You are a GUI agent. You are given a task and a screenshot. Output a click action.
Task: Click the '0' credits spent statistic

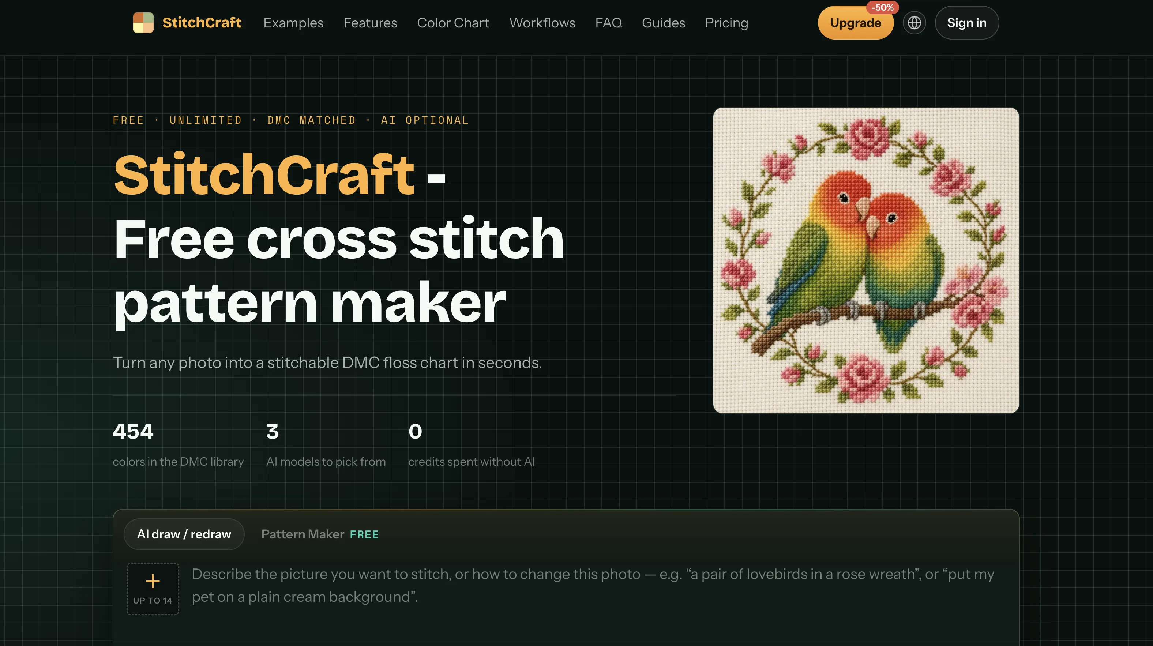point(415,432)
